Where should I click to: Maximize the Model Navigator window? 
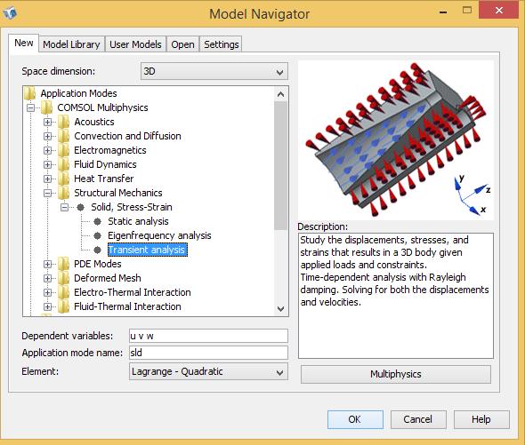(467, 11)
